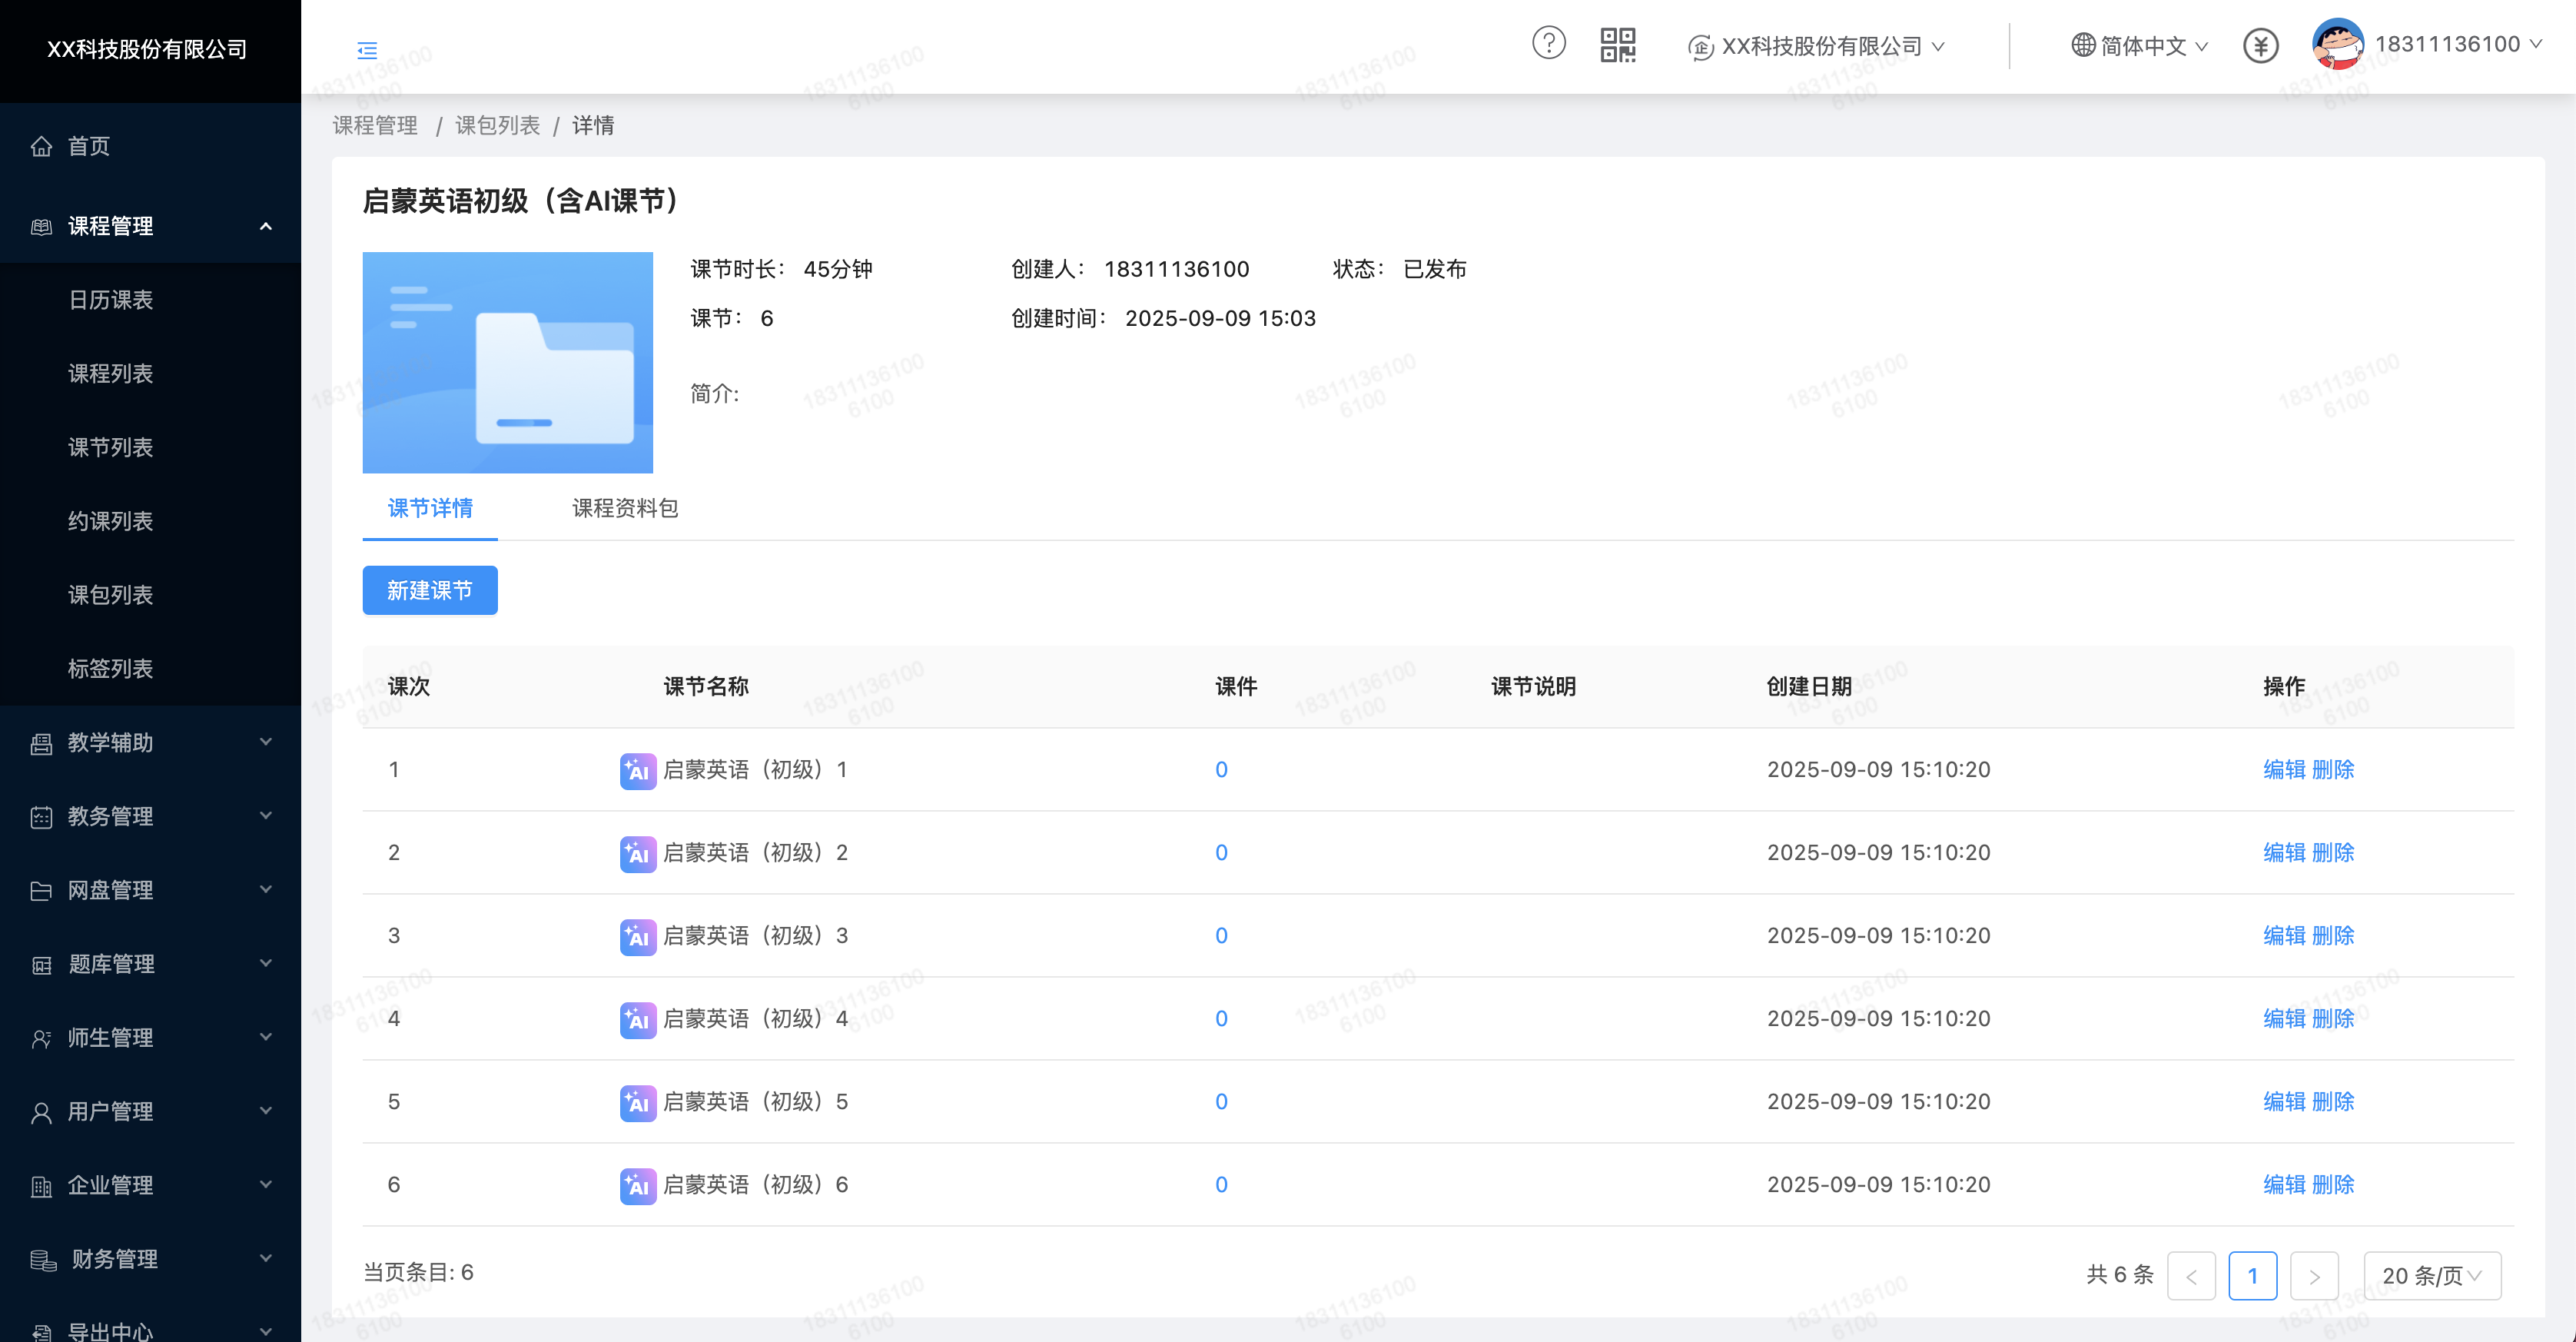Open the 简体中文 language dropdown

(x=2140, y=46)
